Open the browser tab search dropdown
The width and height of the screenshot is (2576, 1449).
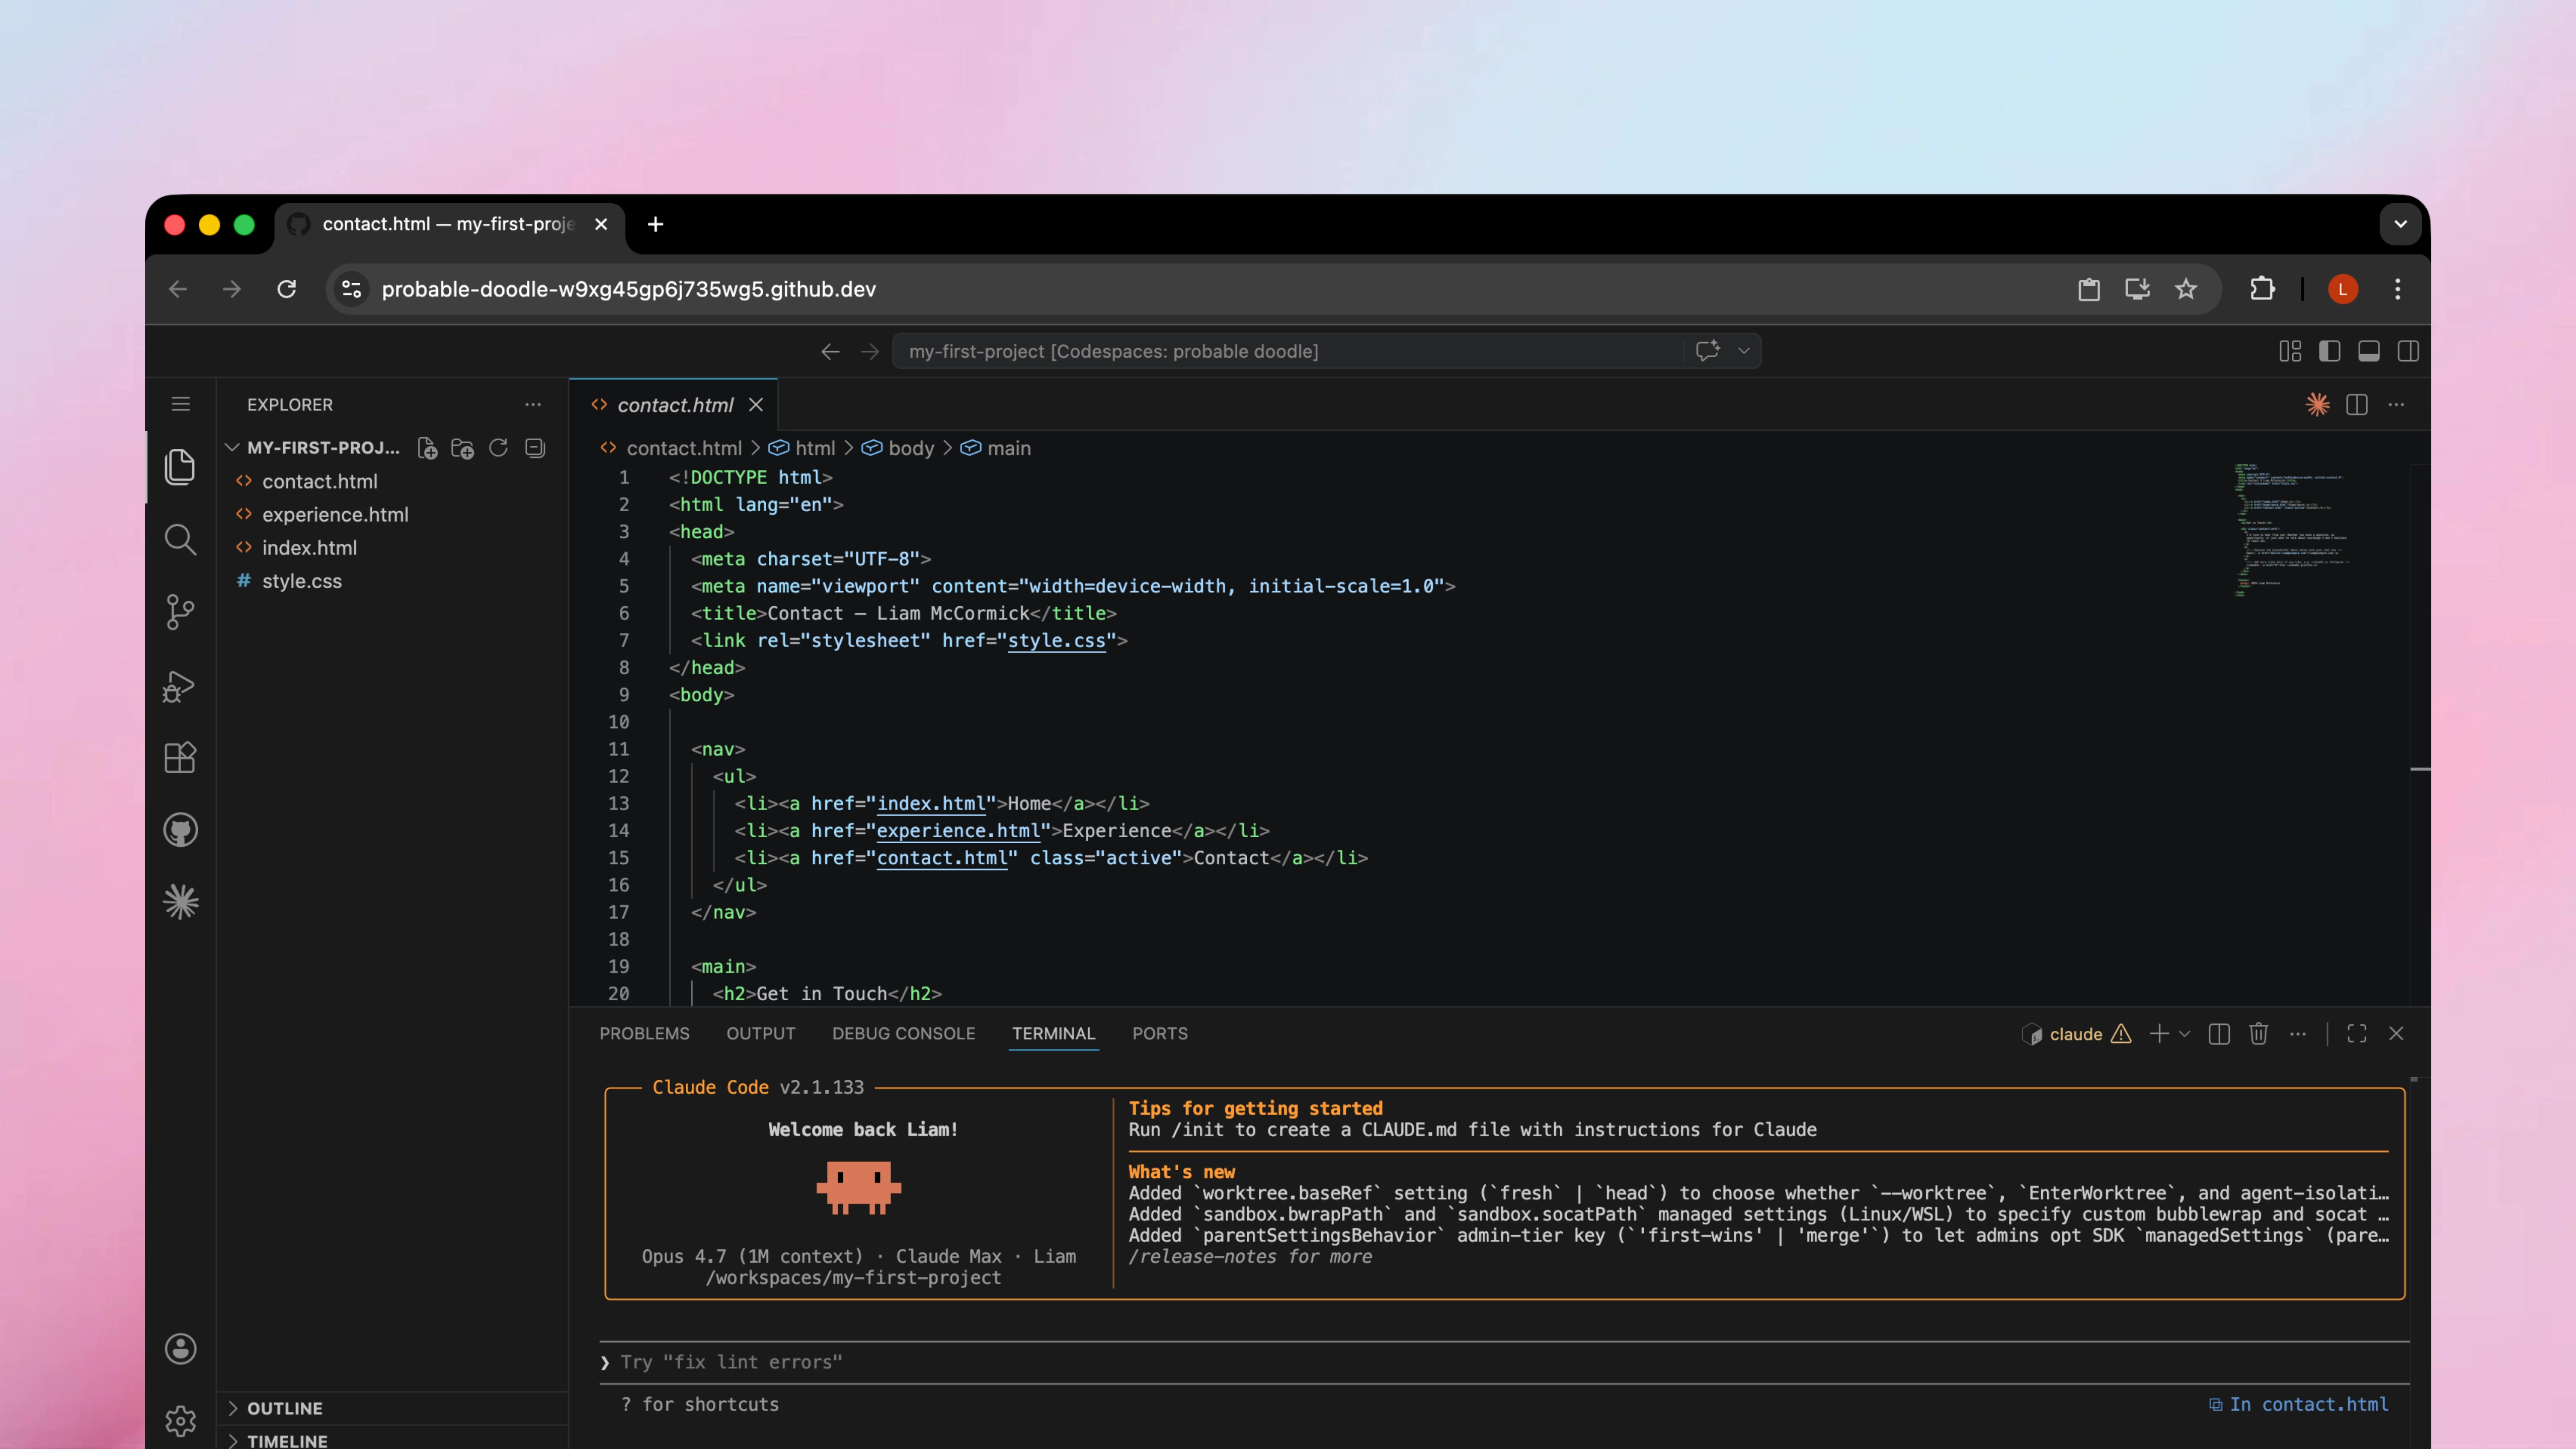(2400, 224)
